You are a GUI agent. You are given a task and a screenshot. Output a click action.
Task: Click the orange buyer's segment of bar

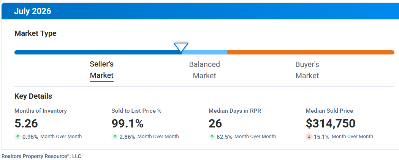click(x=311, y=53)
